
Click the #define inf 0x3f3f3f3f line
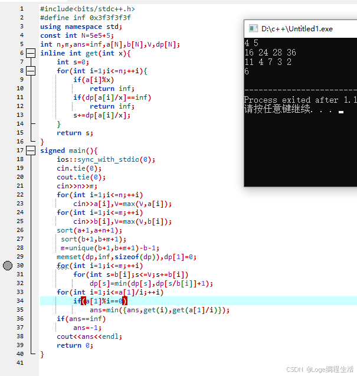(x=86, y=18)
